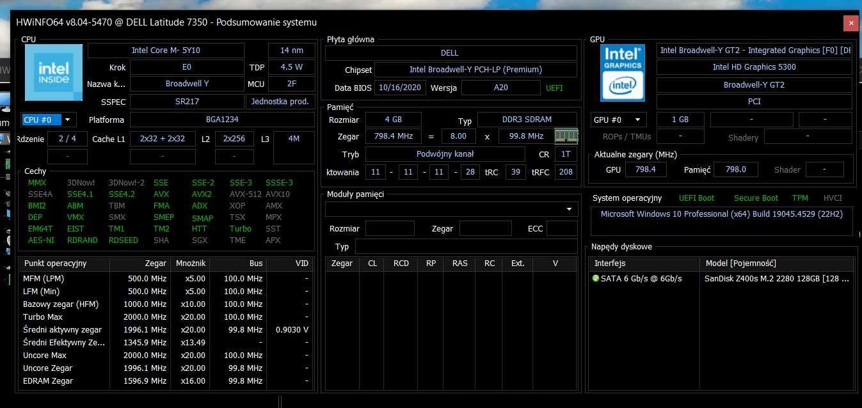Click the memory multiplier value 8.00
The width and height of the screenshot is (862, 408).
click(x=458, y=136)
